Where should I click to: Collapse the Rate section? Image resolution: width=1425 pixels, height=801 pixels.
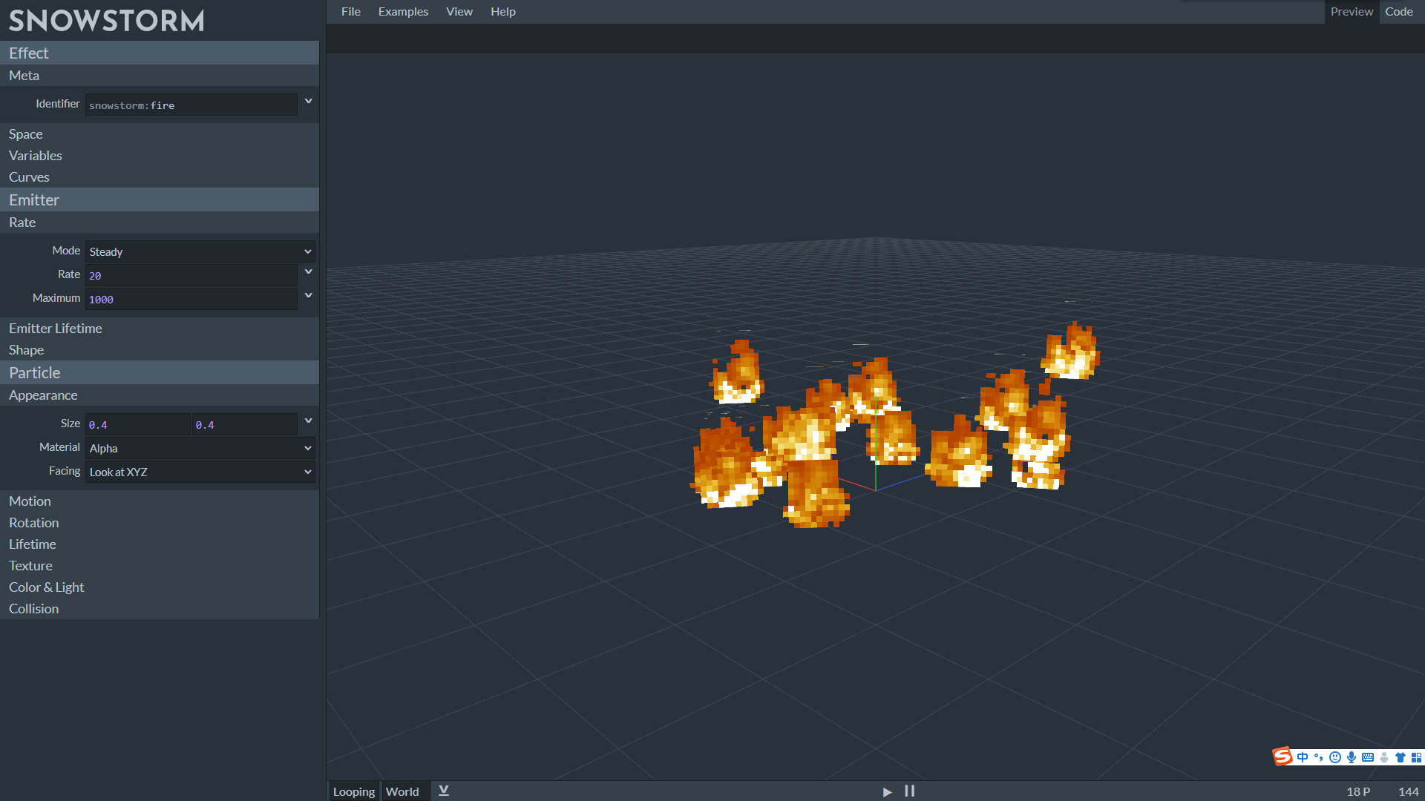click(x=160, y=222)
